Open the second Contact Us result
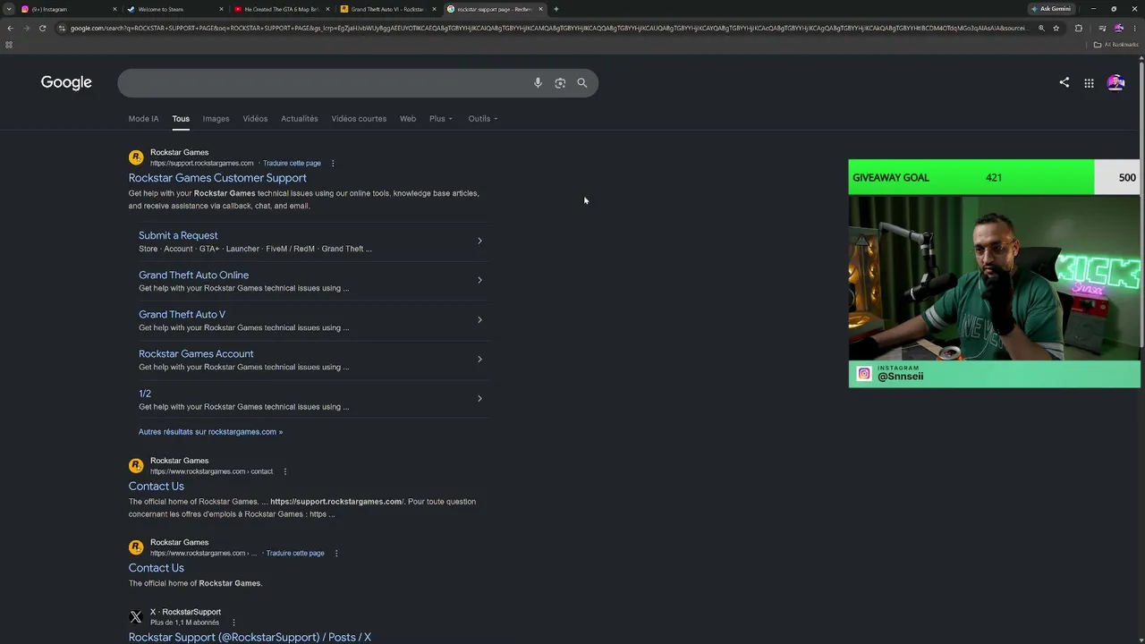 click(x=157, y=568)
